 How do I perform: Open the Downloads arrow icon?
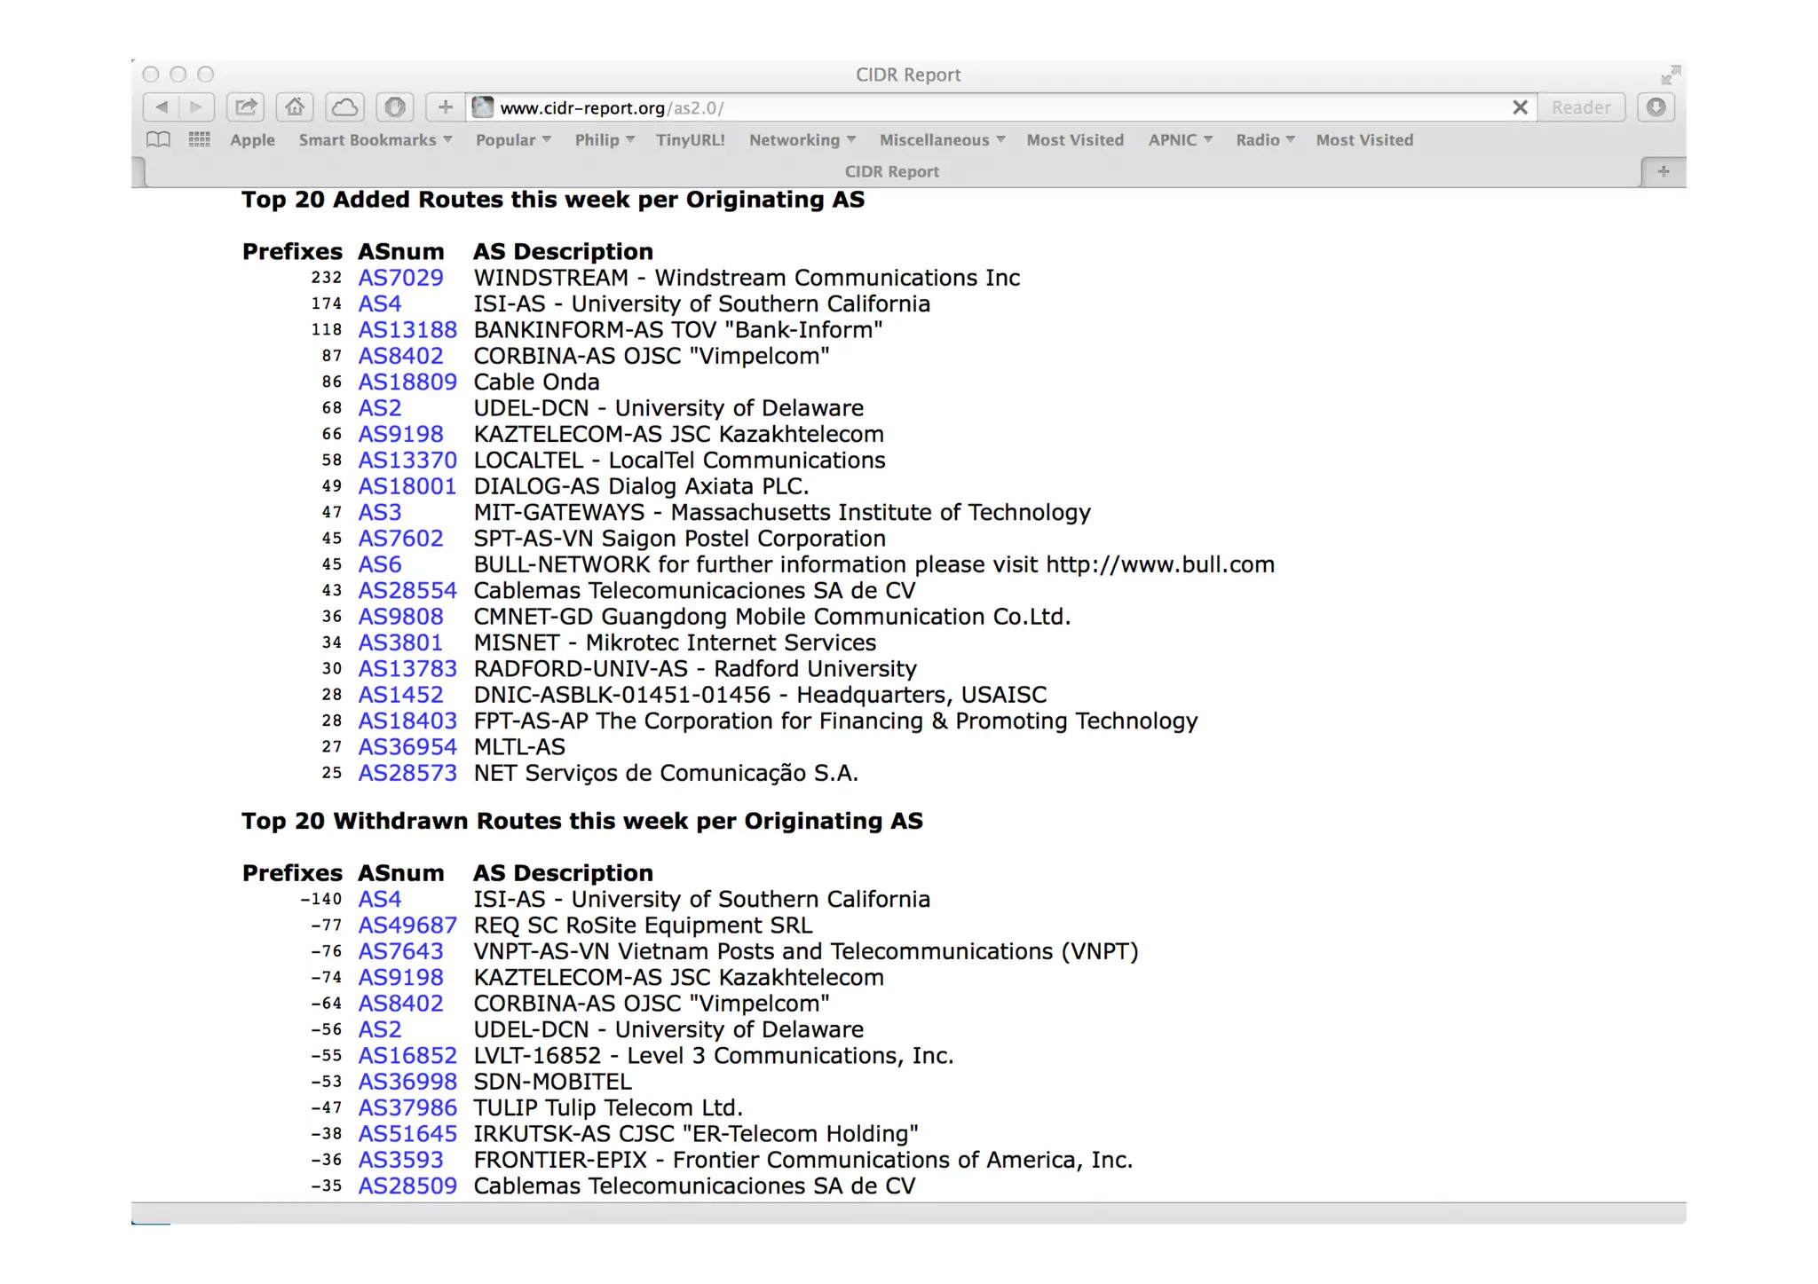tap(1656, 107)
